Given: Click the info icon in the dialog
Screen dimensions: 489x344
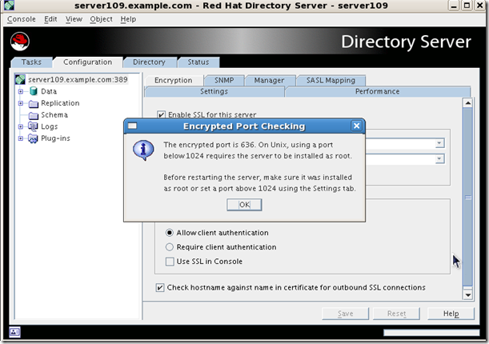Looking at the screenshot, I should pyautogui.click(x=143, y=150).
